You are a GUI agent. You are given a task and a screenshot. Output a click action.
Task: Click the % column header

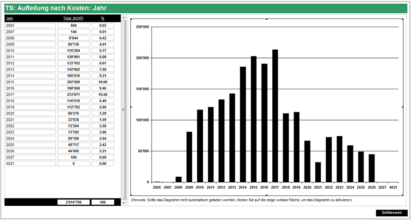[102, 18]
